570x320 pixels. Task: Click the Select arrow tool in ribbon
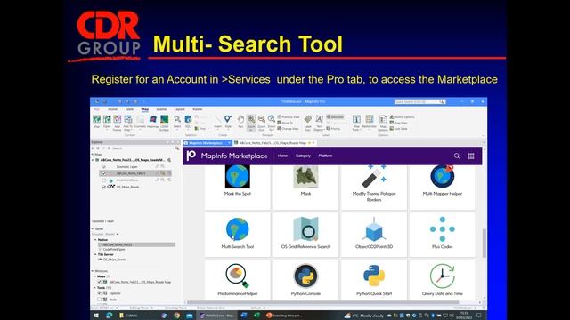177,122
